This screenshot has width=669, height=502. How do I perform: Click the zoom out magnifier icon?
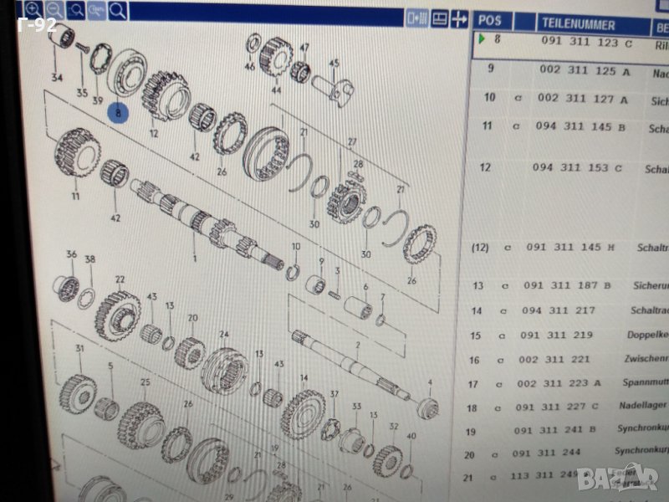55,9
